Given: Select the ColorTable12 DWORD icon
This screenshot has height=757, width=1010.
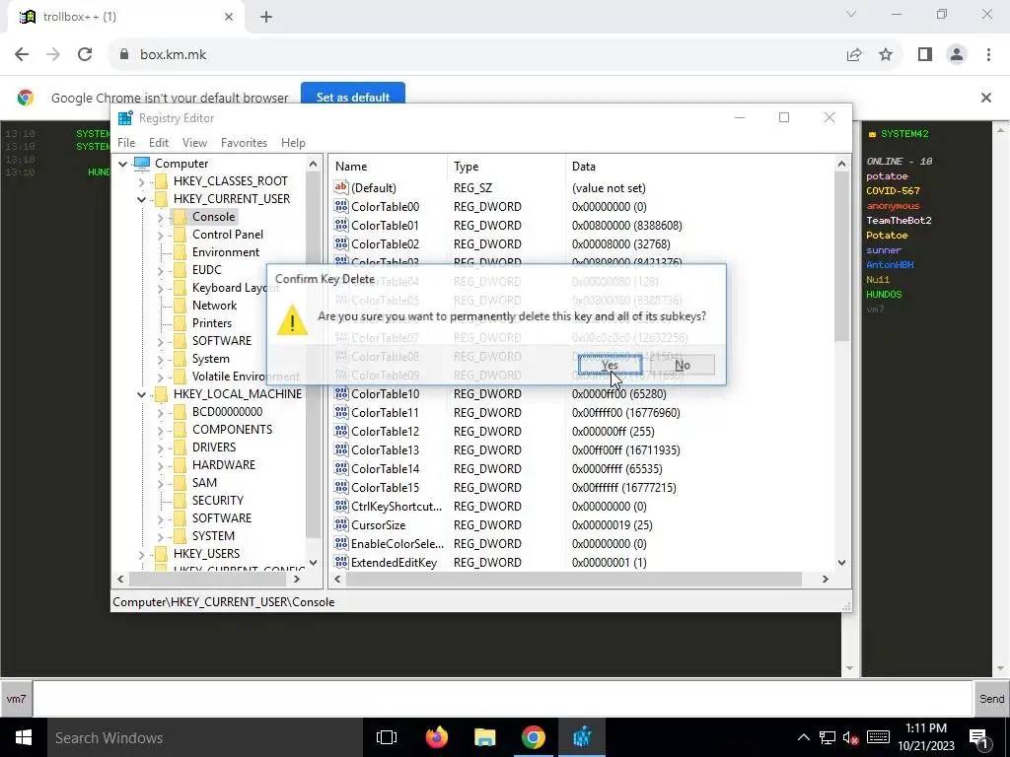Looking at the screenshot, I should pos(340,432).
